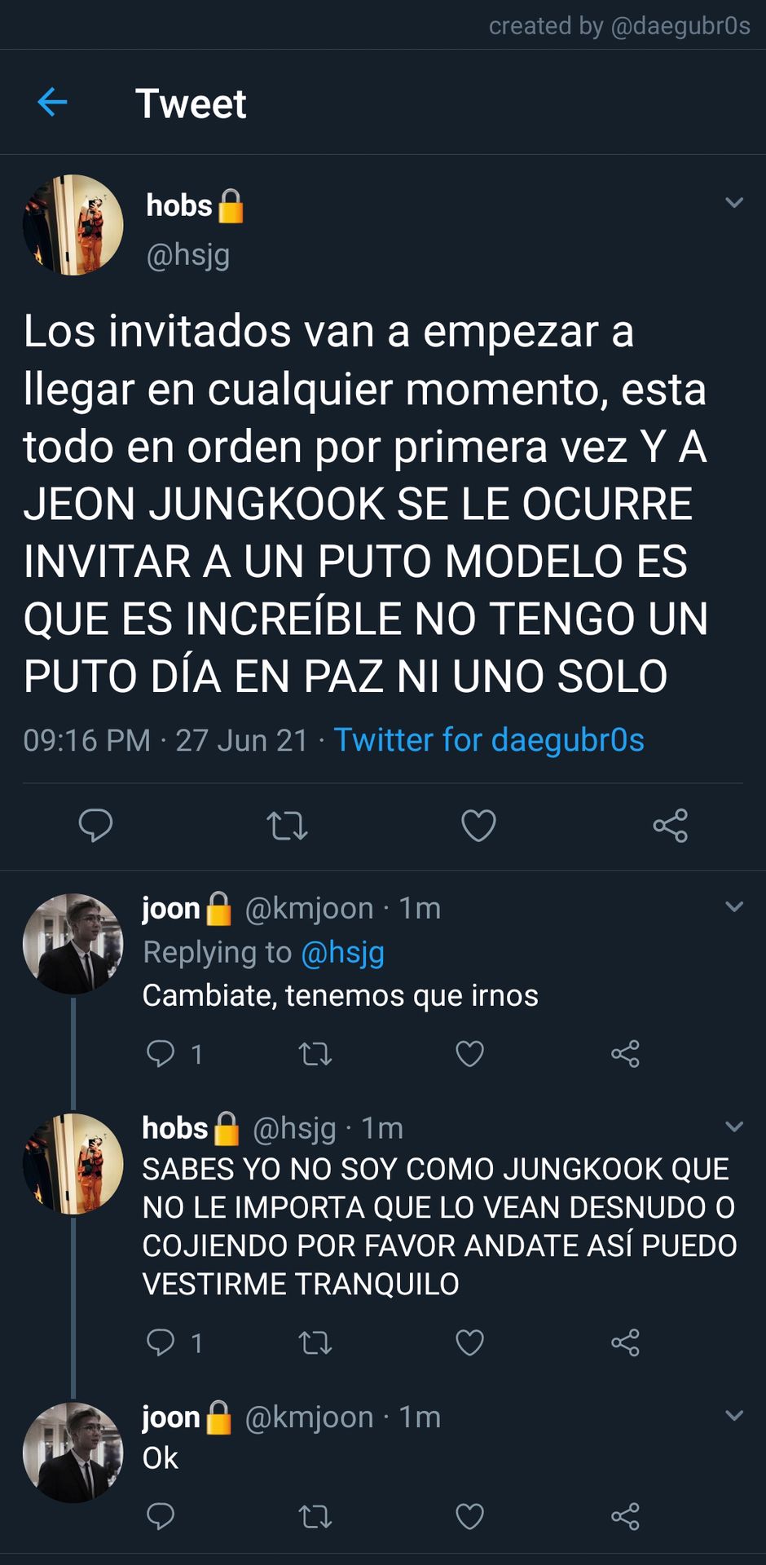766x1565 pixels.
Task: Open chevron menu on joon's 'Ok' reply
Action: 734,1415
